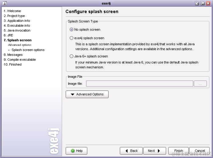
Task: Maximize the exe4j window
Action: (203, 3)
